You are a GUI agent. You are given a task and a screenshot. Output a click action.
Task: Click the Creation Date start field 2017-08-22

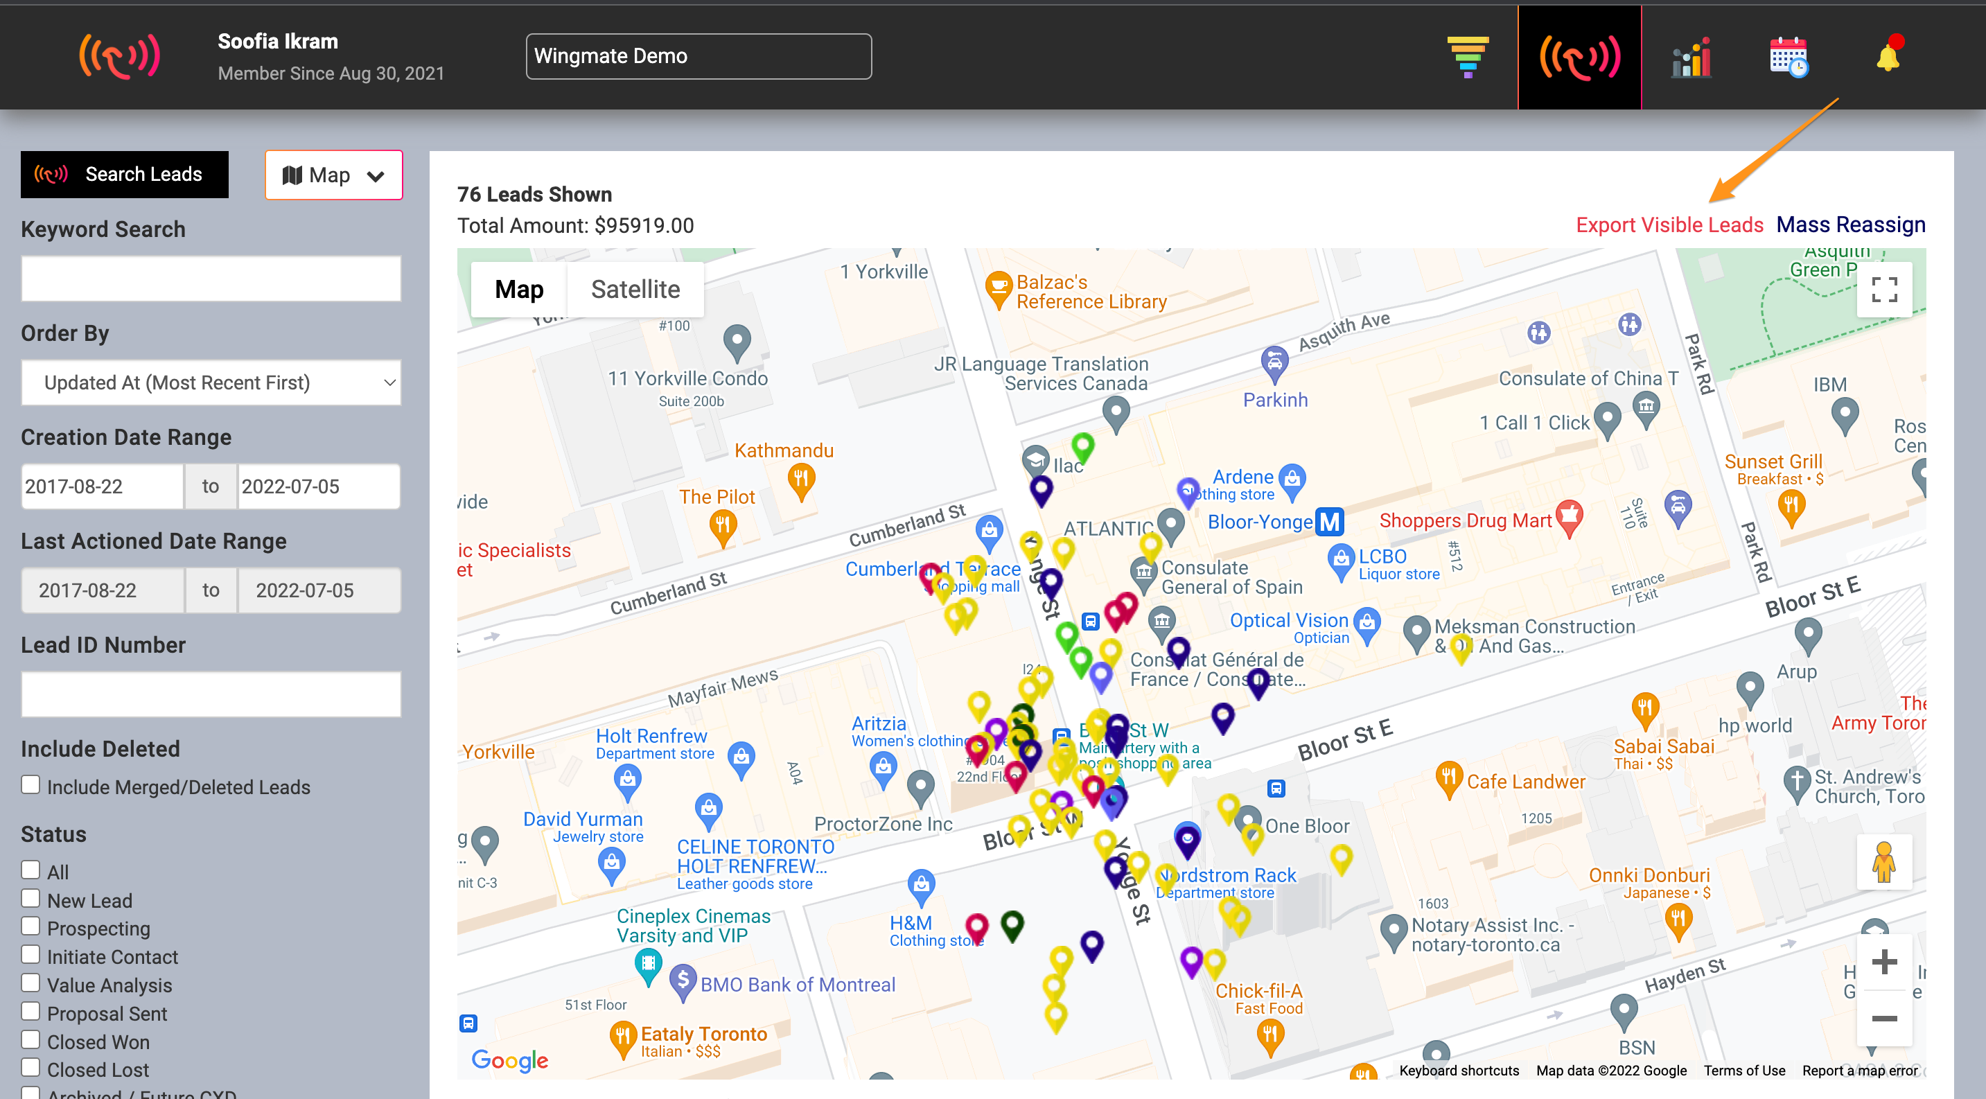[x=102, y=486]
